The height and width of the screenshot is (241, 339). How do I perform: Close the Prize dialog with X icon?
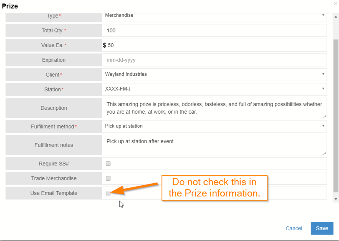[x=335, y=3]
